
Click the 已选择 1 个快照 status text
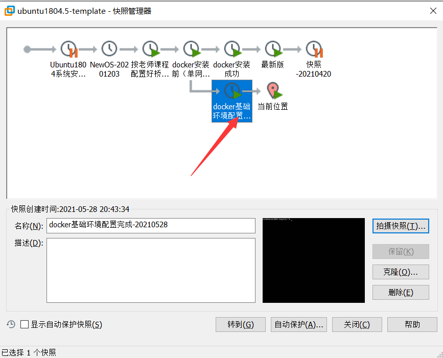point(29,352)
